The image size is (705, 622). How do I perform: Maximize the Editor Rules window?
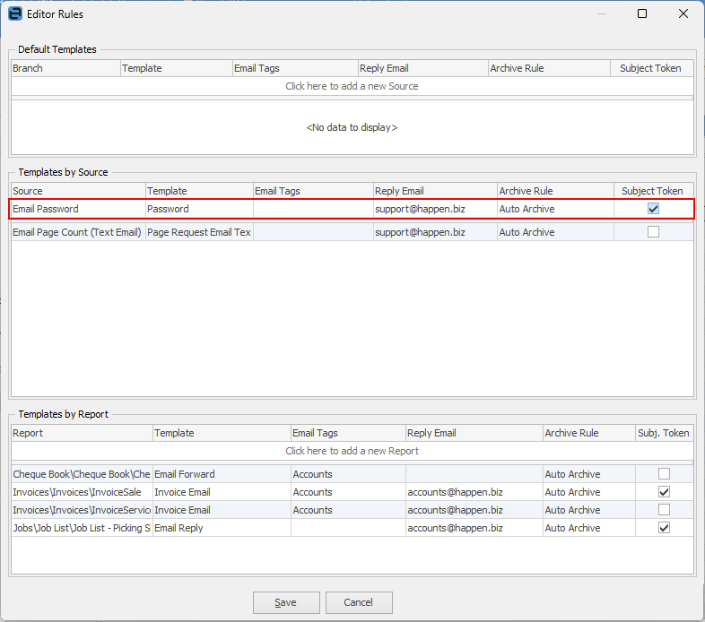pos(642,14)
